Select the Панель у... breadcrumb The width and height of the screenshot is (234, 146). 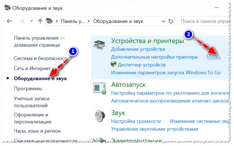click(73, 21)
